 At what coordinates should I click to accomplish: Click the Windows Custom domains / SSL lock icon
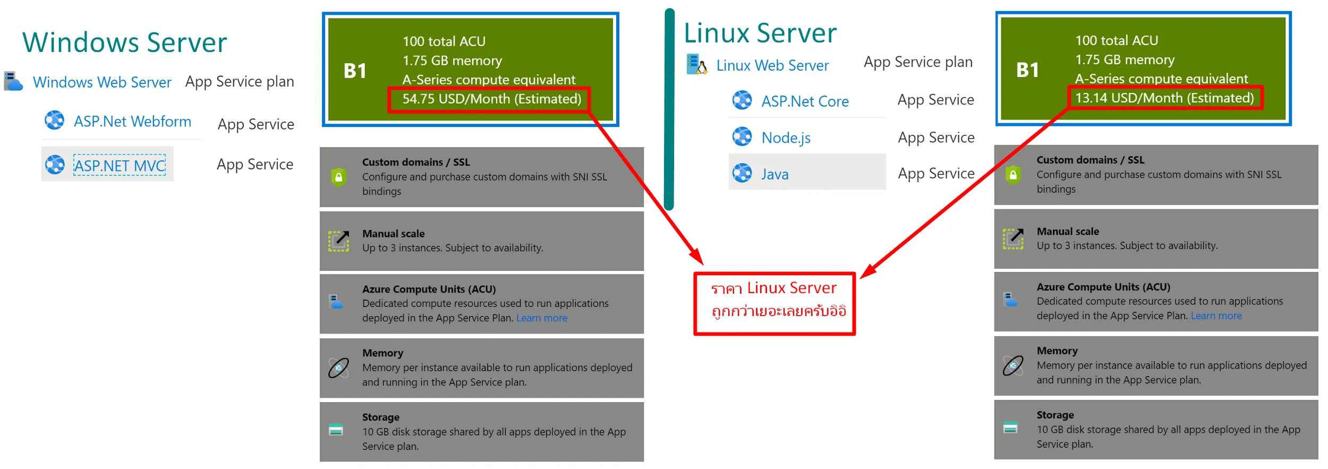(x=338, y=177)
